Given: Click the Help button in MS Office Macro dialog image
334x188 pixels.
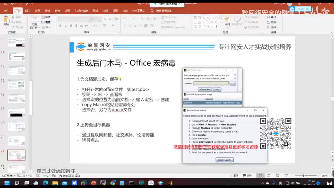Looking at the screenshot, I should click(x=217, y=89).
